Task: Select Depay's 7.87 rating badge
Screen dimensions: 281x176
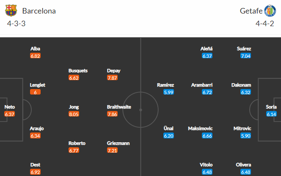Action: [x=112, y=78]
